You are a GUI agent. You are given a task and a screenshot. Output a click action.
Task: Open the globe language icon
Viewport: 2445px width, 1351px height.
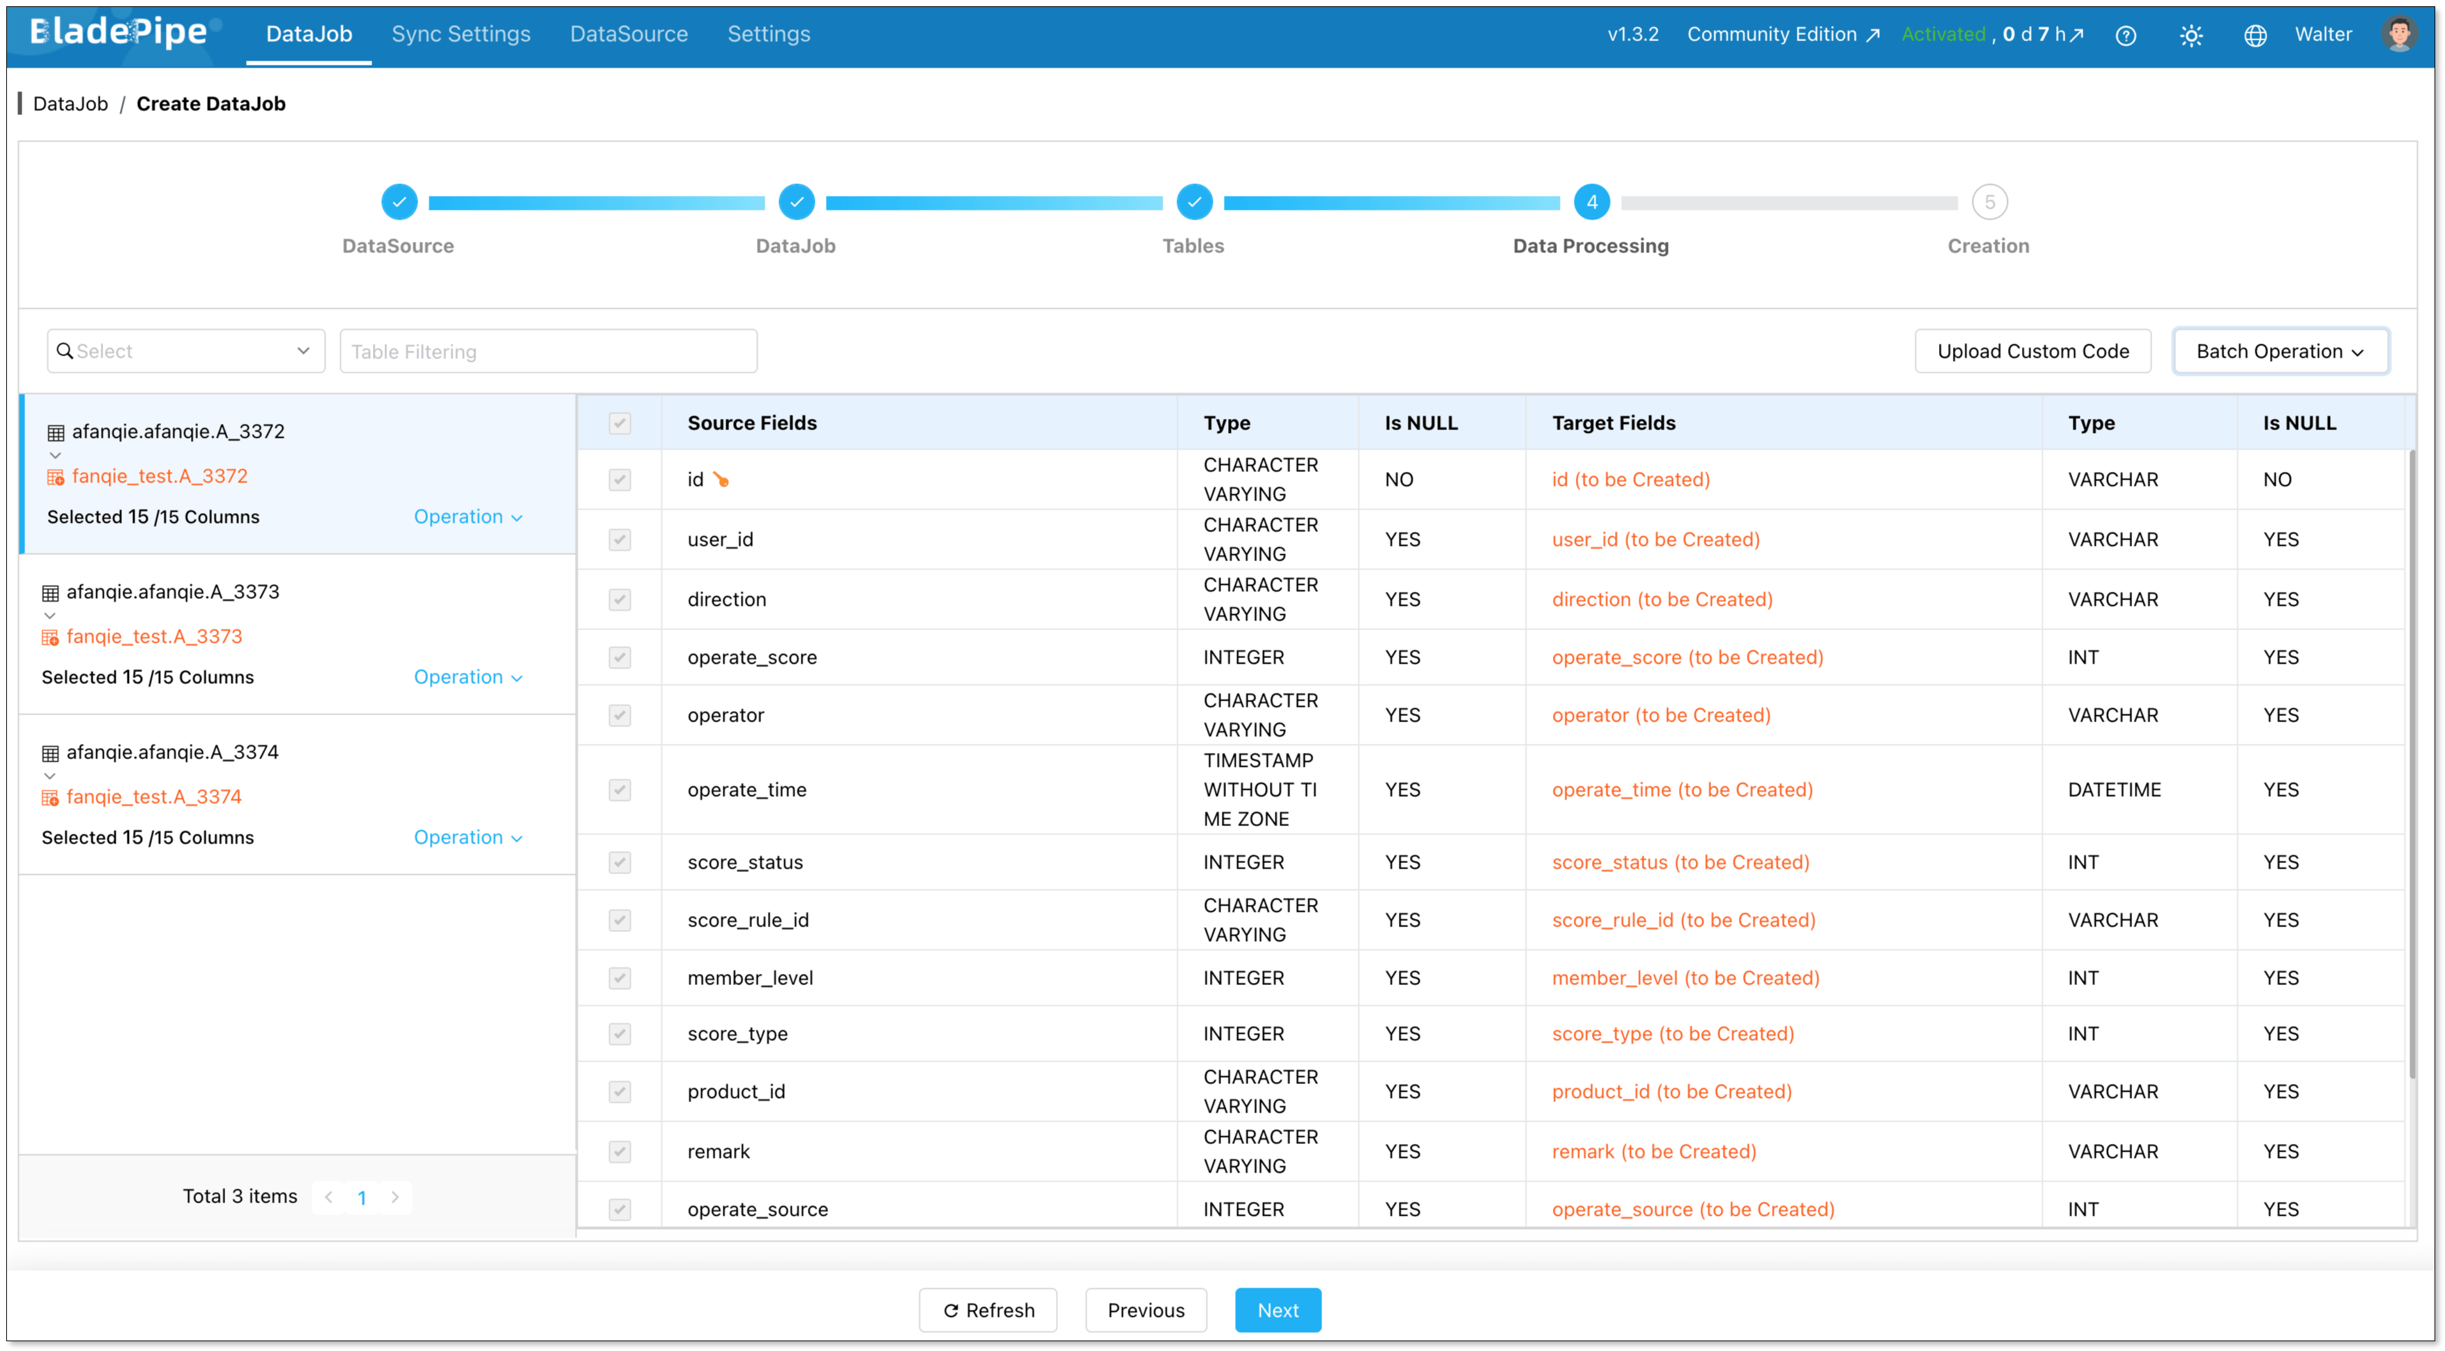click(x=2255, y=35)
